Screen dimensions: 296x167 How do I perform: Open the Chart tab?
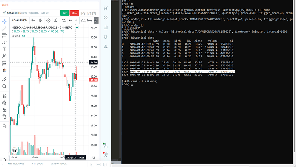(5, 5)
